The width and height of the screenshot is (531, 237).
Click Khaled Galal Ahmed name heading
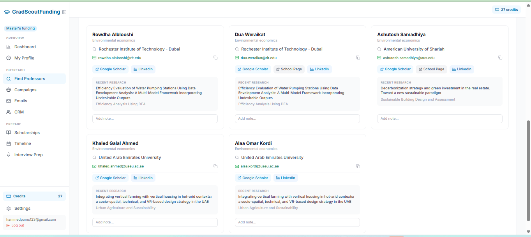(x=115, y=143)
